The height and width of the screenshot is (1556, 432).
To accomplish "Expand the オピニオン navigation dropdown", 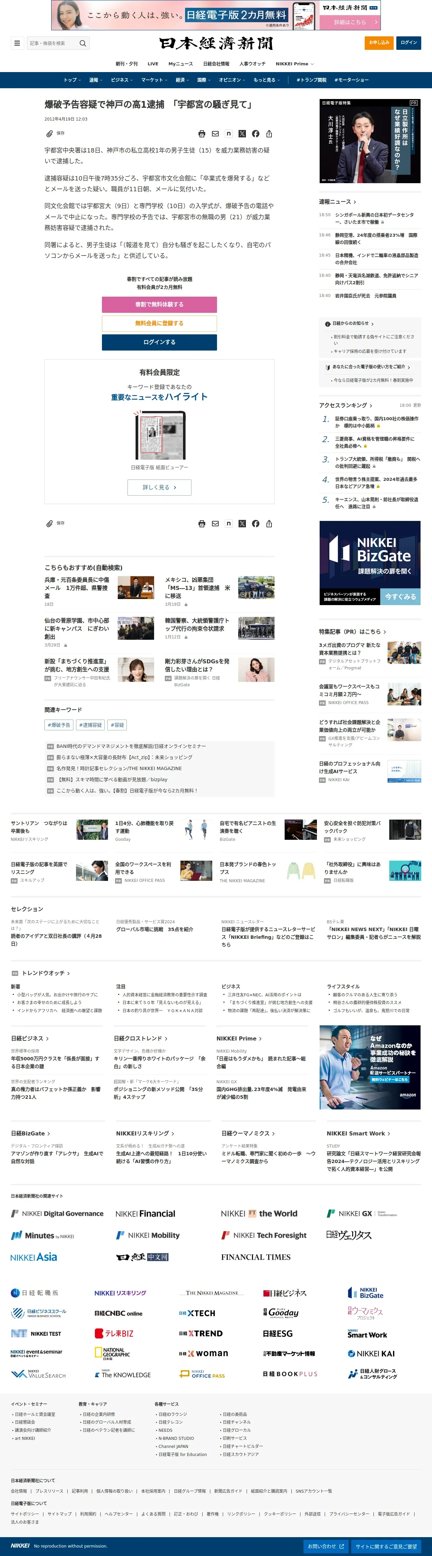I will [232, 80].
